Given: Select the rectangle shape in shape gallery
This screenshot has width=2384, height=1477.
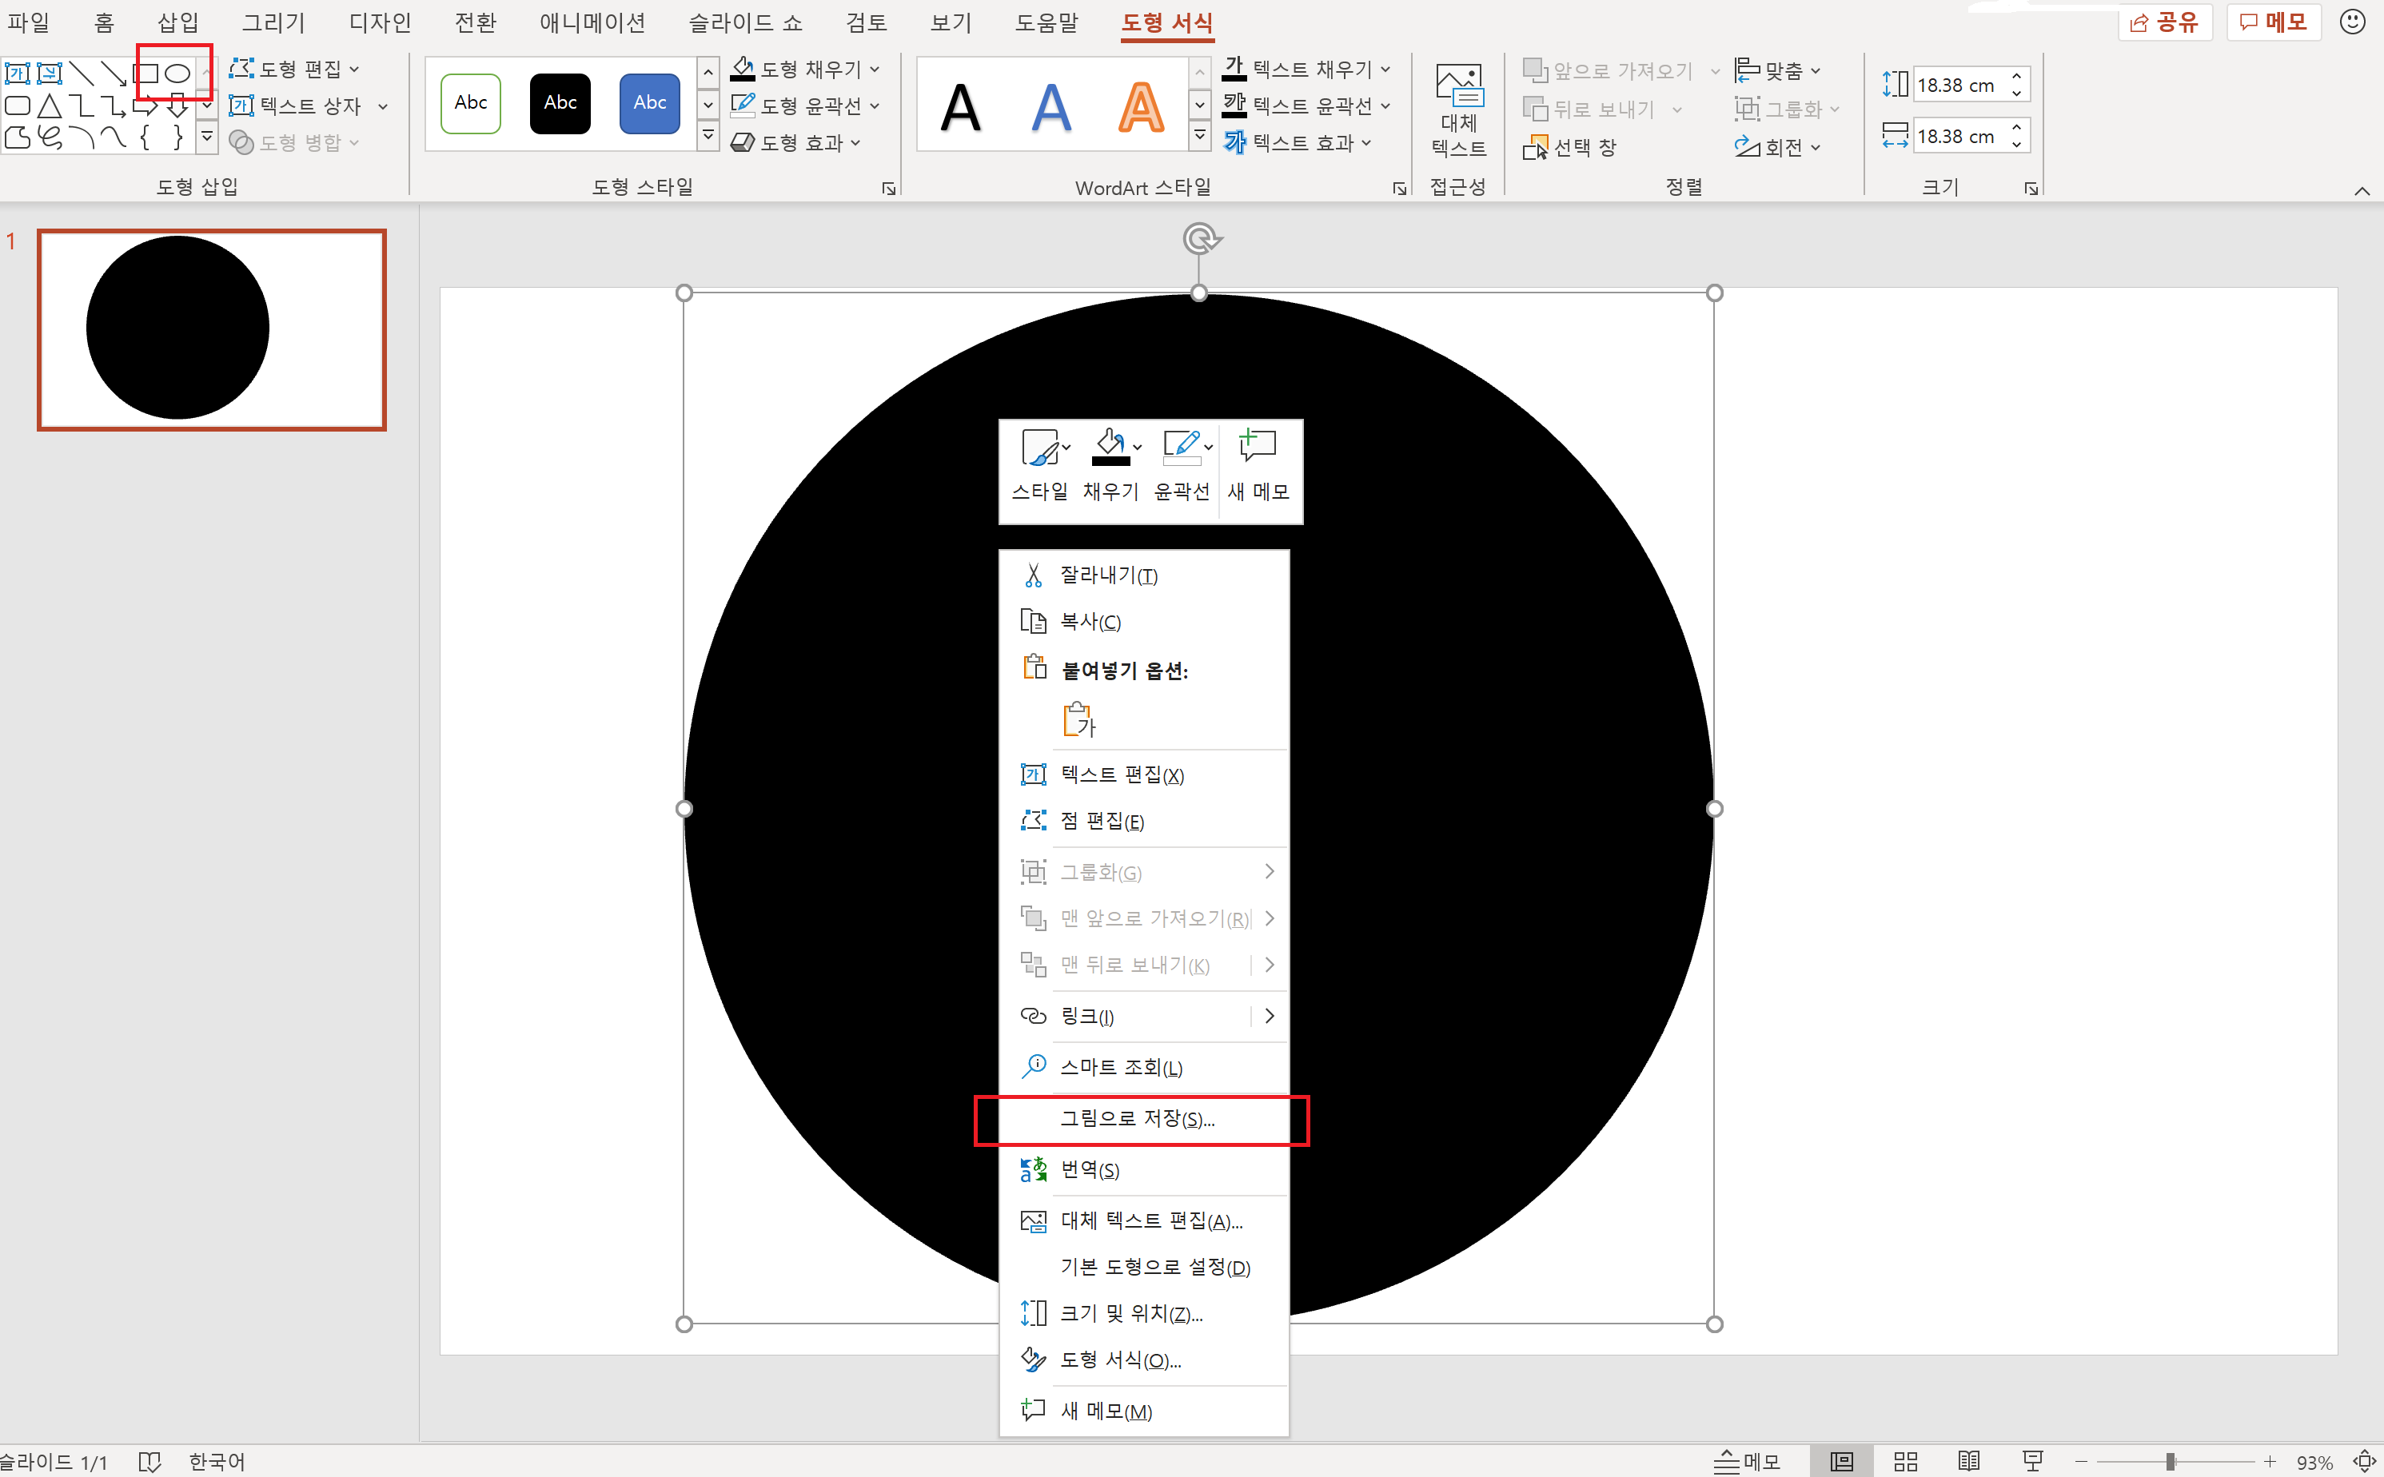Looking at the screenshot, I should [146, 74].
